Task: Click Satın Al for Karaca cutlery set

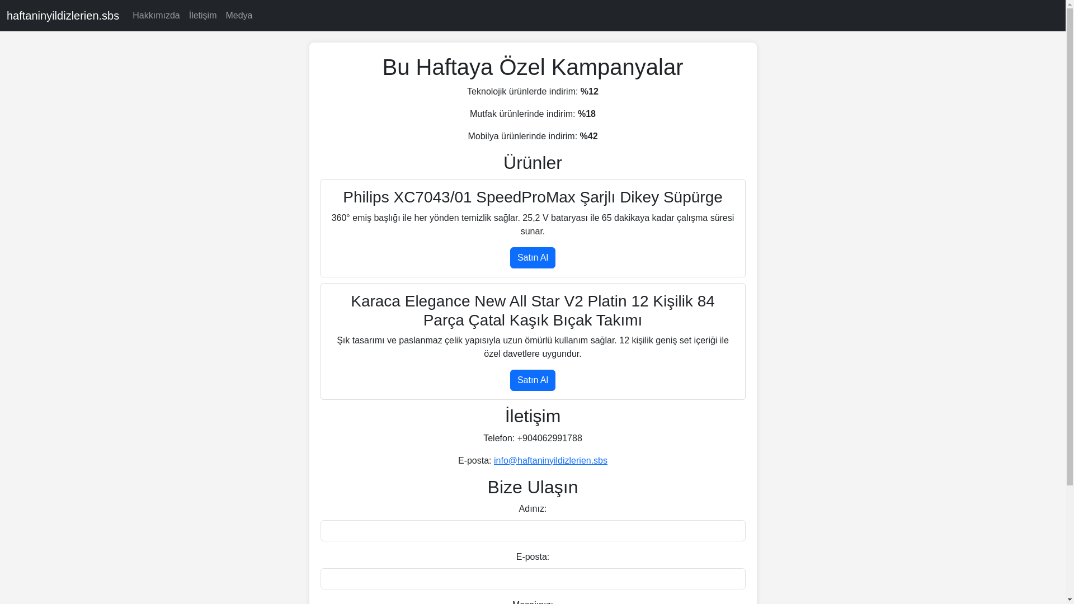Action: [533, 380]
